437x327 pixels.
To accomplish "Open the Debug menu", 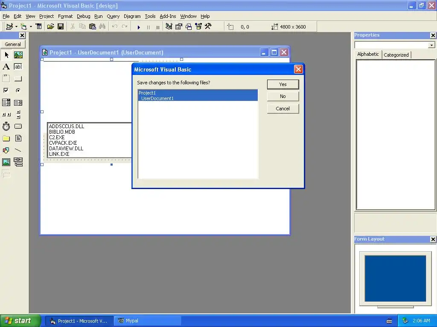I will pos(83,16).
